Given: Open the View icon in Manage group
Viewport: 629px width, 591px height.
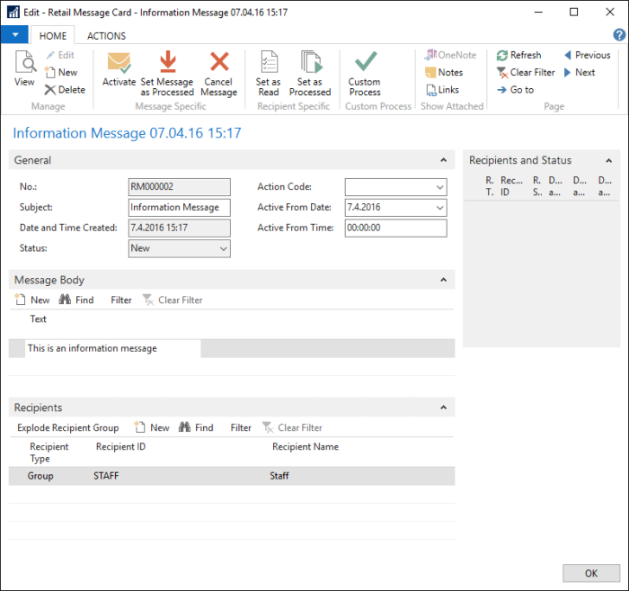Looking at the screenshot, I should click(24, 63).
